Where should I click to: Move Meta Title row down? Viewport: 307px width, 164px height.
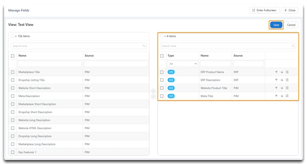point(282,96)
